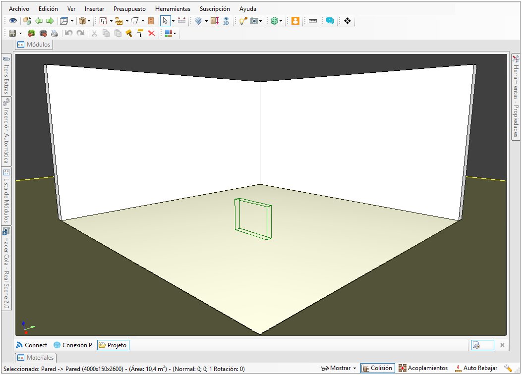The height and width of the screenshot is (375, 522).
Task: Open the pointer tool dropdown arrow
Action: [173, 21]
